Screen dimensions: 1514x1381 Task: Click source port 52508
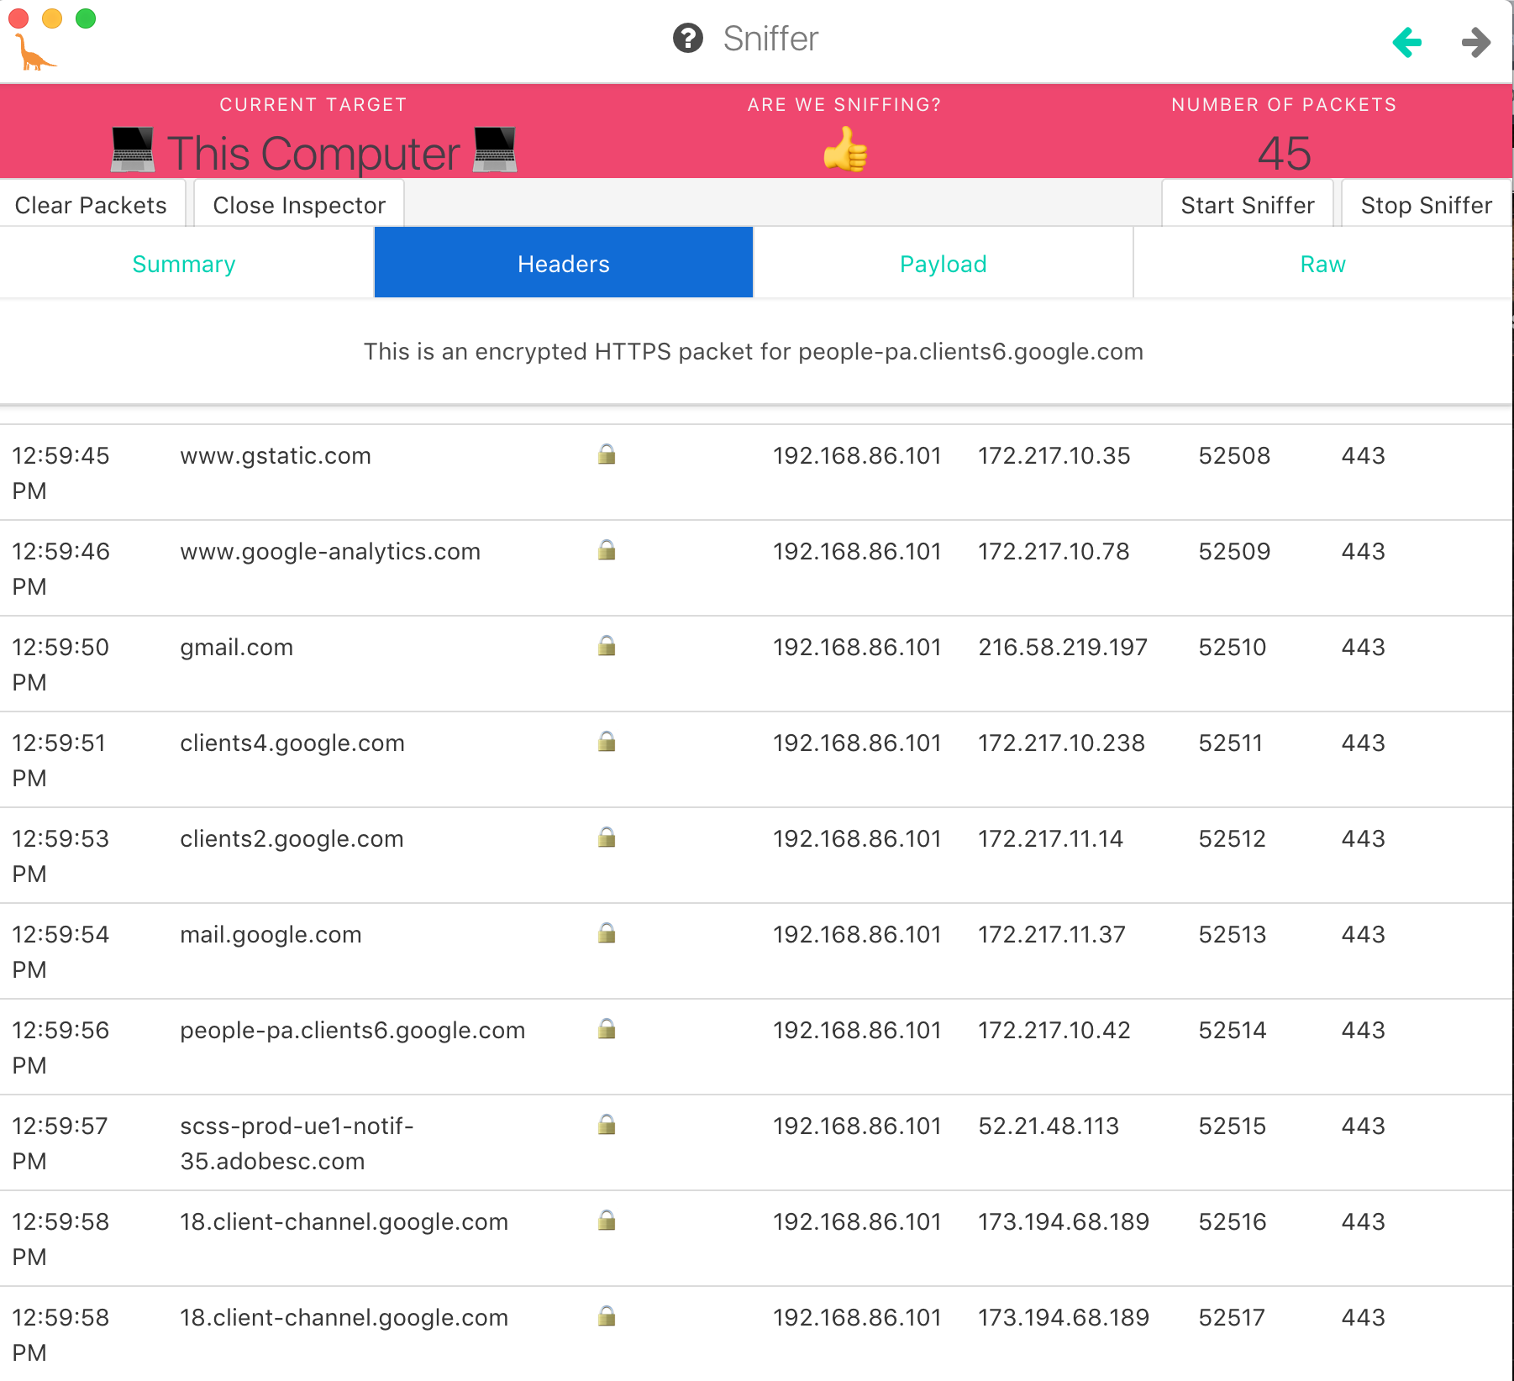coord(1234,456)
